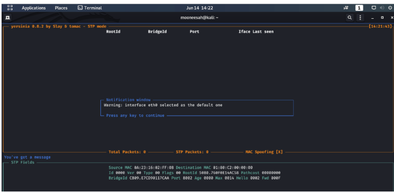Viewport: 394px width, 192px height.
Task: Open the Applications menu
Action: tap(34, 8)
